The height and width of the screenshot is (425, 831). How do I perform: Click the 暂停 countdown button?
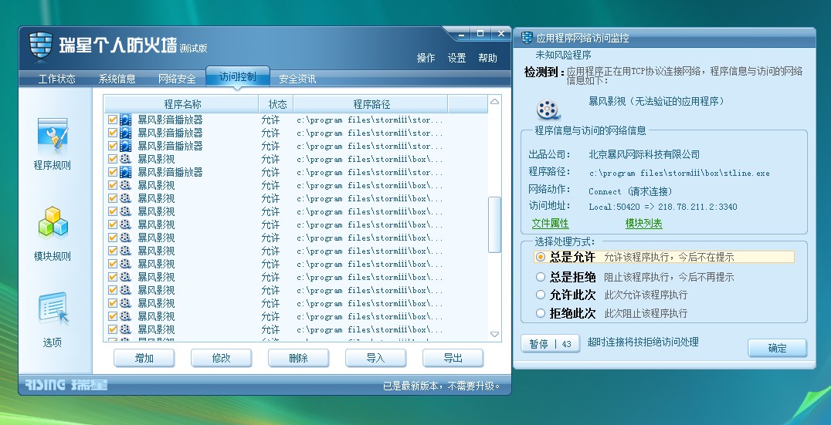(x=550, y=344)
